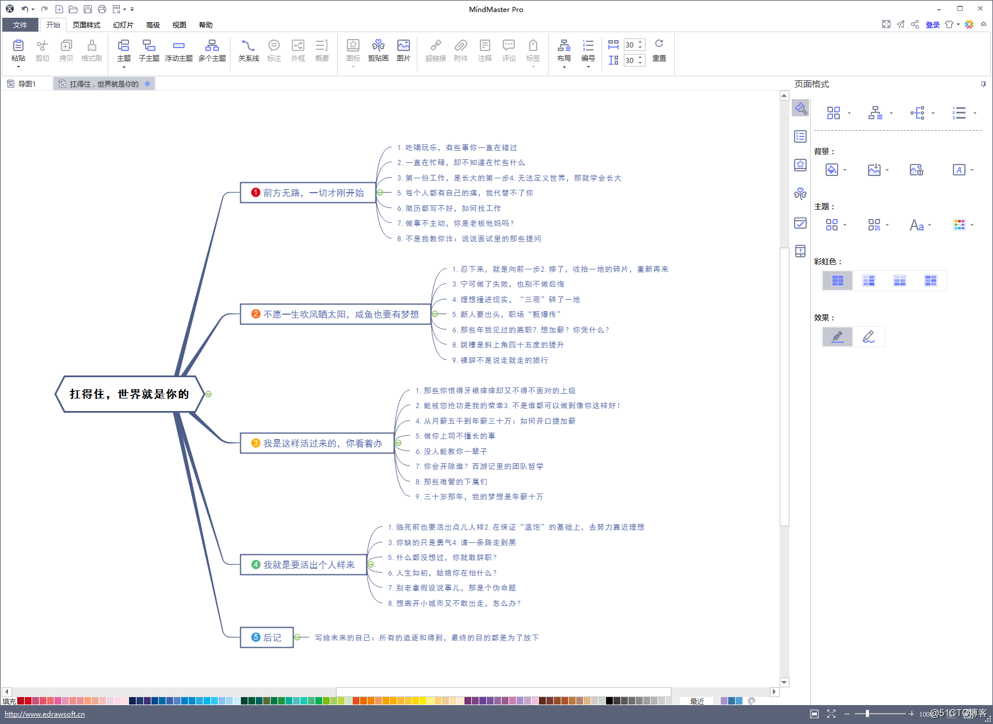Select the page format paintbrush sidebar icon

click(x=800, y=108)
